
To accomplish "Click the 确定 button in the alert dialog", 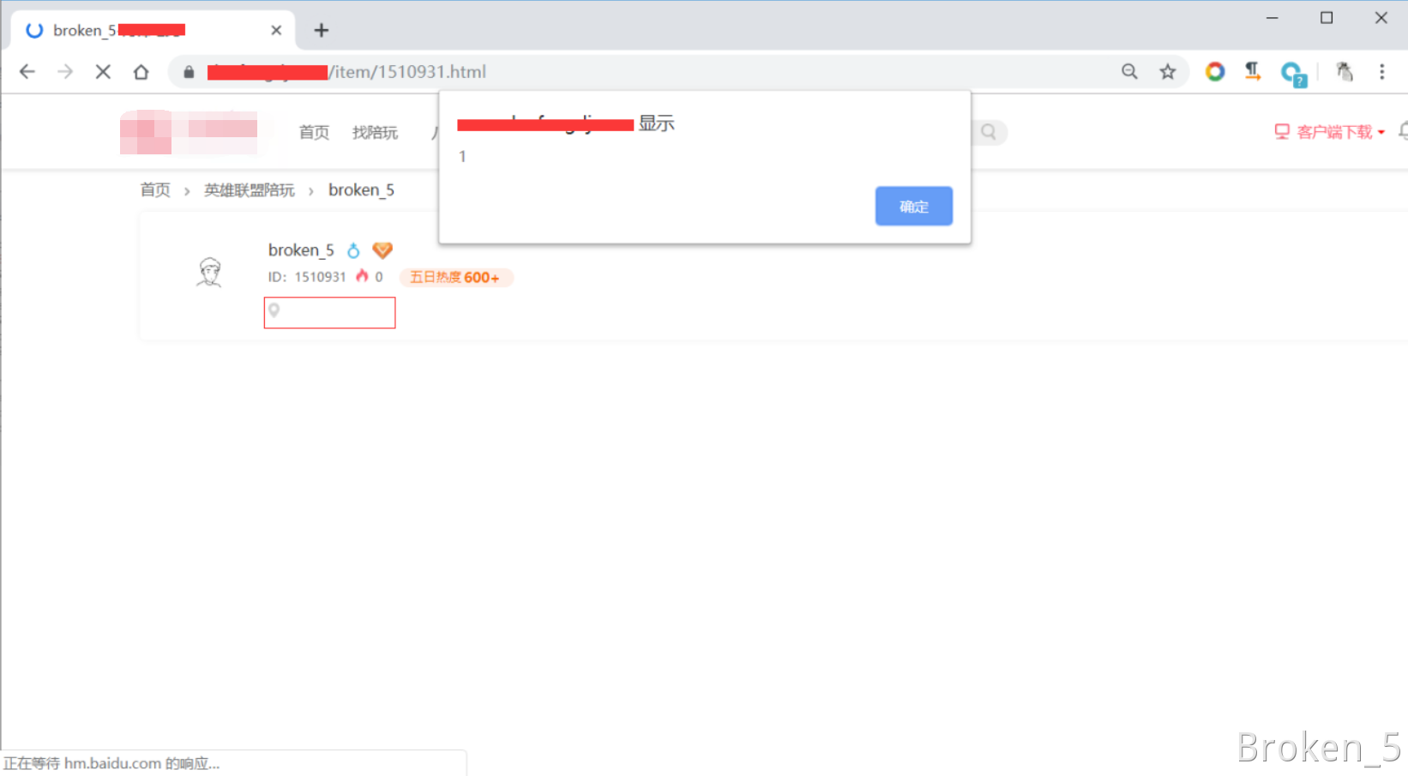I will (913, 206).
